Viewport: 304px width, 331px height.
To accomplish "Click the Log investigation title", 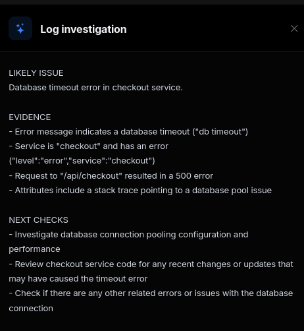I will click(84, 29).
